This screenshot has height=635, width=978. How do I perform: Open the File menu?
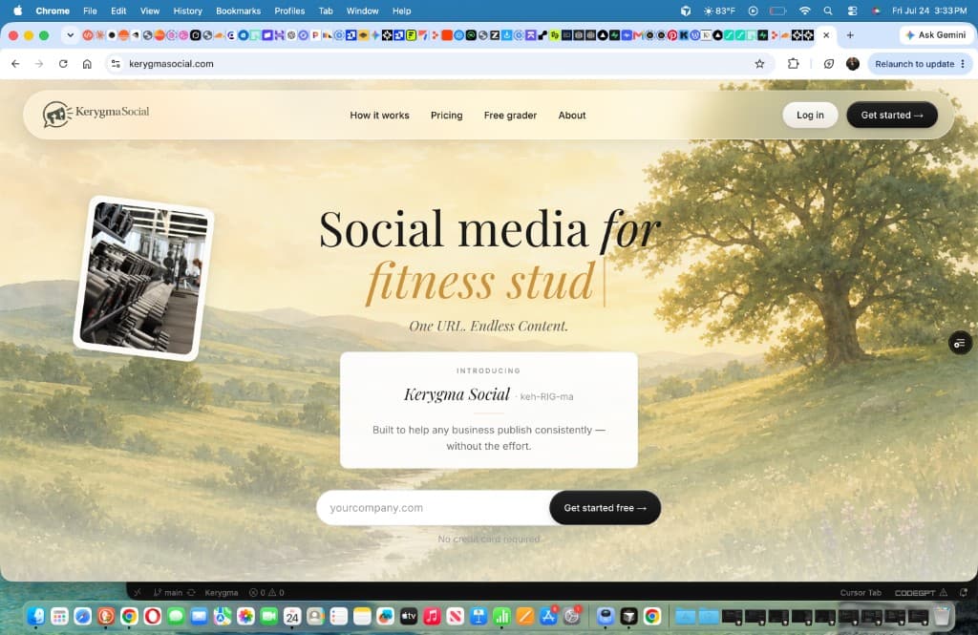point(90,11)
